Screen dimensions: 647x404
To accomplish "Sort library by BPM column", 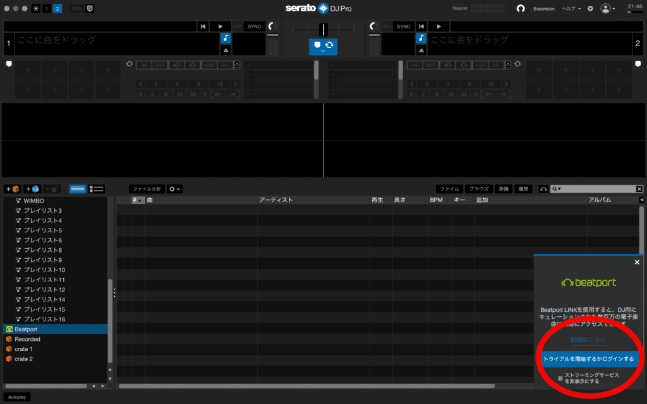I will coord(436,200).
